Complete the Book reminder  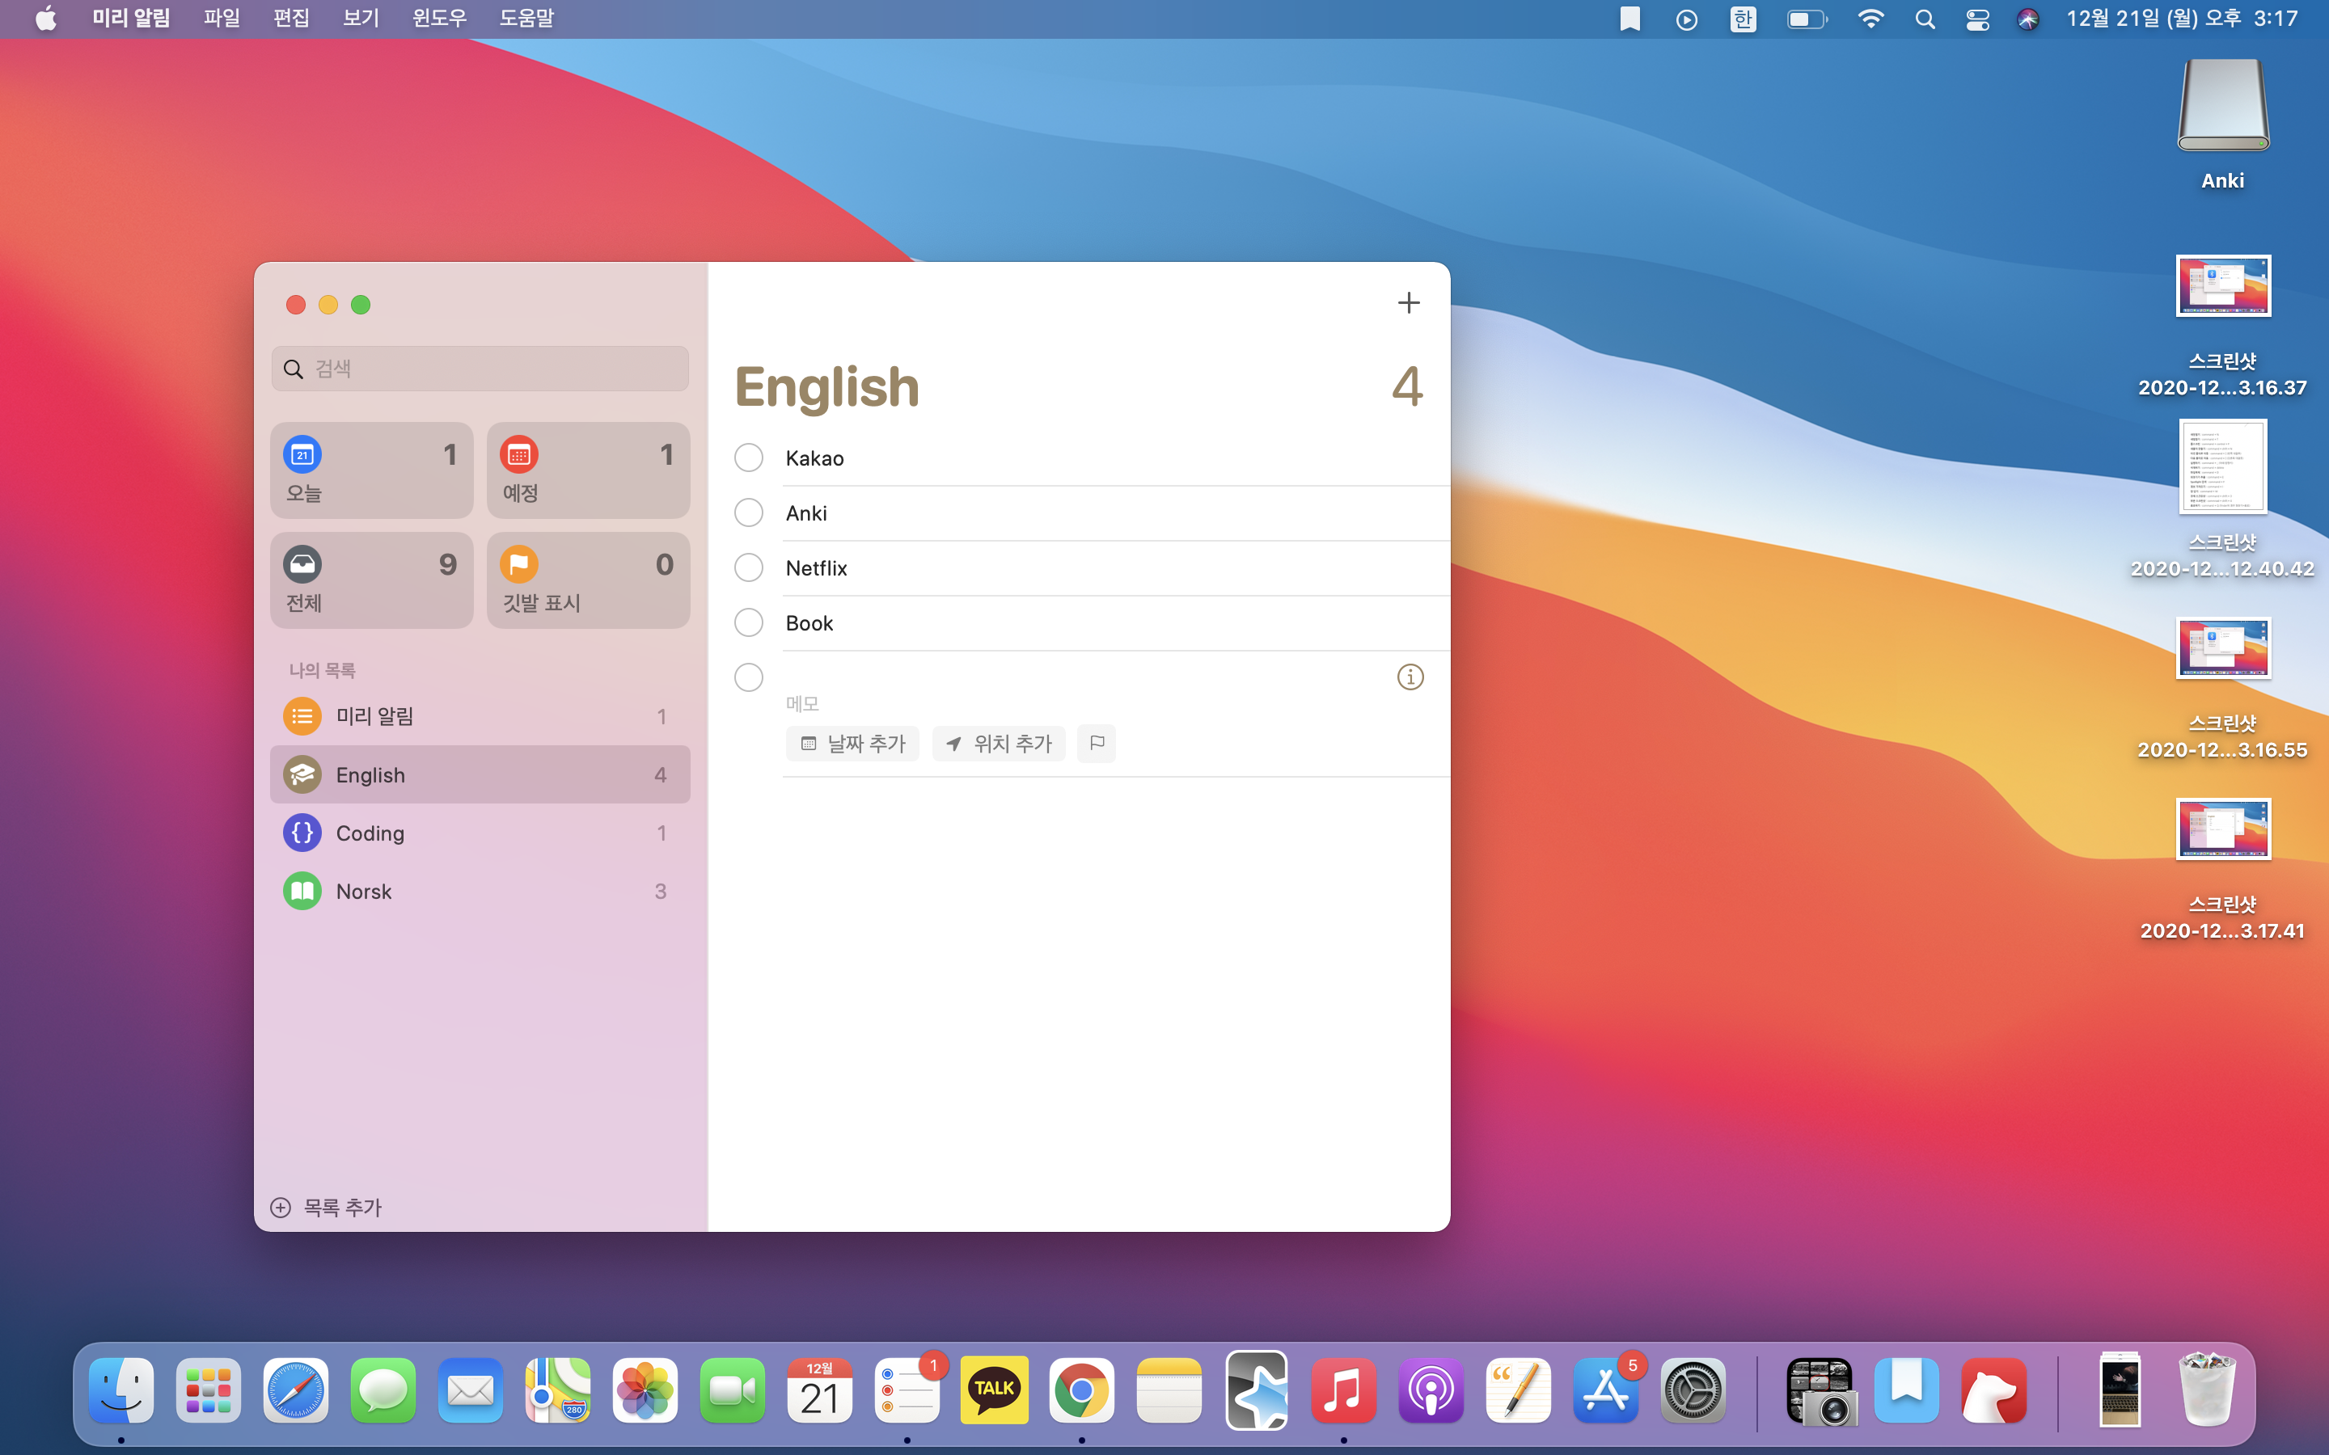click(749, 622)
